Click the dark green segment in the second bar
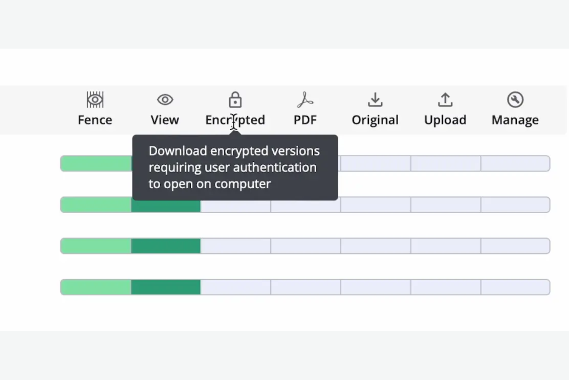The width and height of the screenshot is (569, 380). (x=165, y=204)
